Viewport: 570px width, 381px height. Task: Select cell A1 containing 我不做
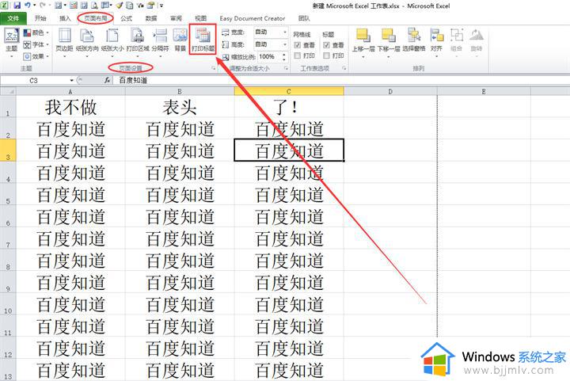point(70,107)
